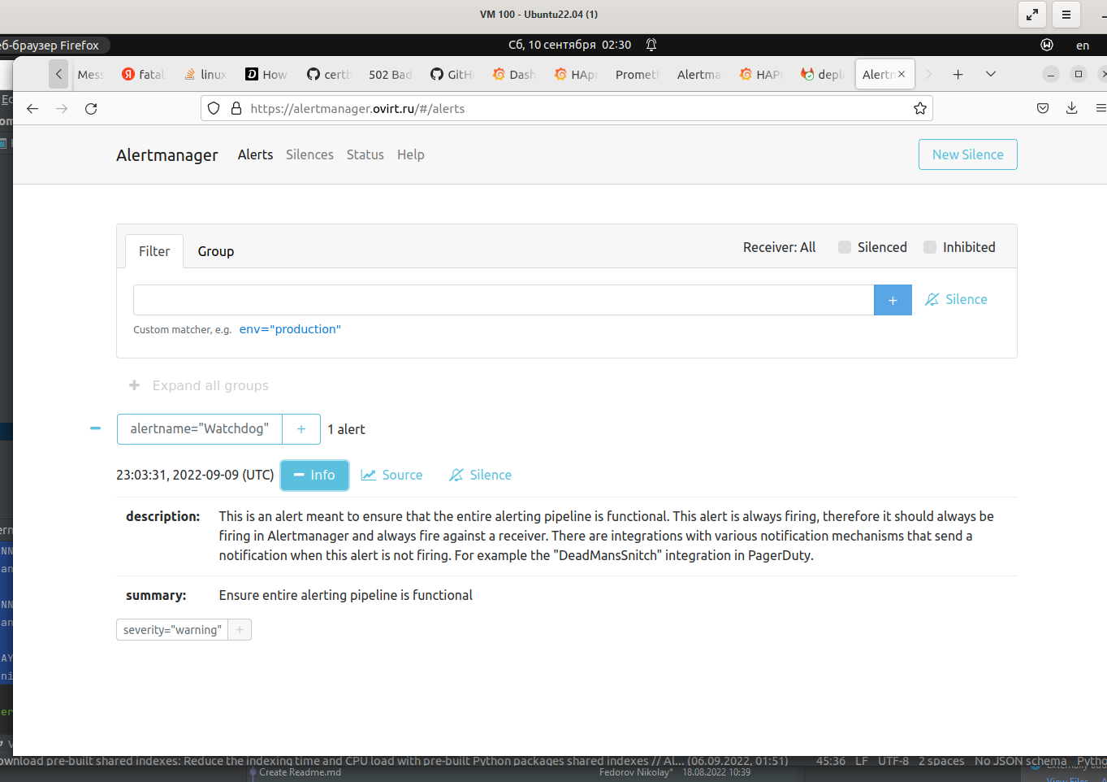
Task: Click the top-bar system tray circular icon
Action: pos(1047,45)
